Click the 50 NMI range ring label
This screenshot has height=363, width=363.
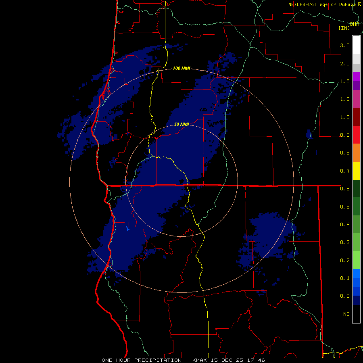coord(182,124)
